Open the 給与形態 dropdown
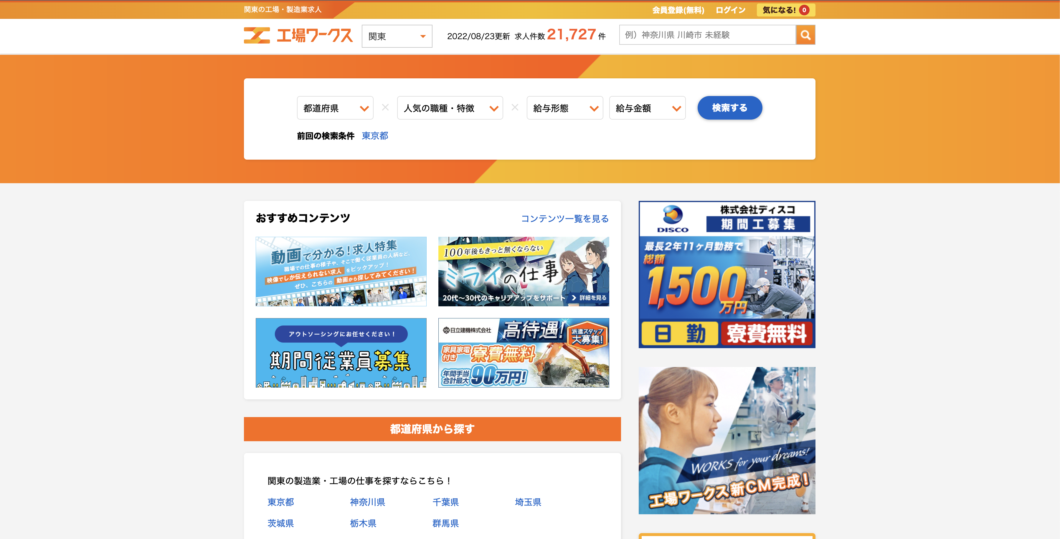The image size is (1060, 539). coord(564,108)
